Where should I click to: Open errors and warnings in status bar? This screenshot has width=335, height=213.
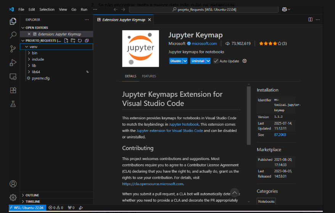(56, 208)
